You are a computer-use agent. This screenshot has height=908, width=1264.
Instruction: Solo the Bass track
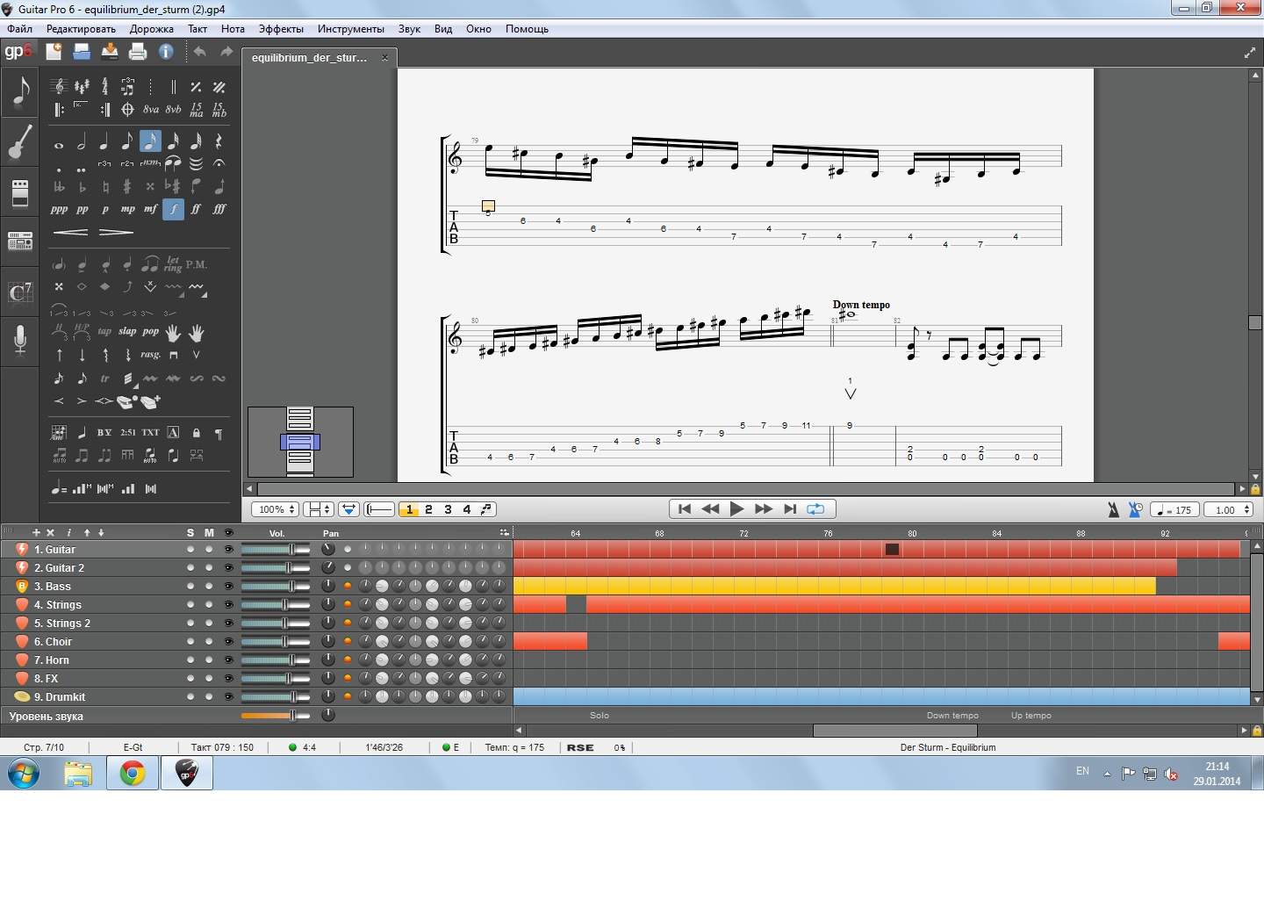(190, 587)
